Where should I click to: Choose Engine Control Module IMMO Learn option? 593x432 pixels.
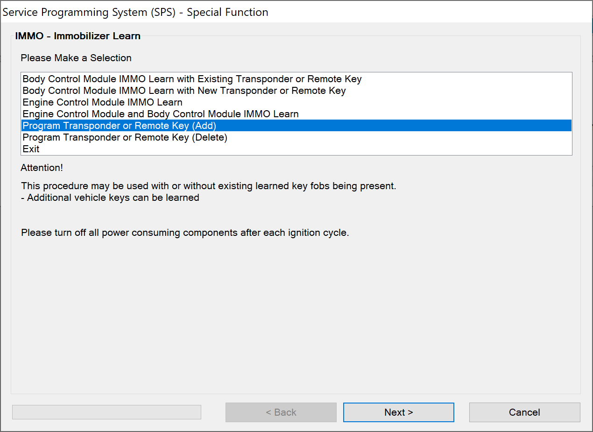102,102
